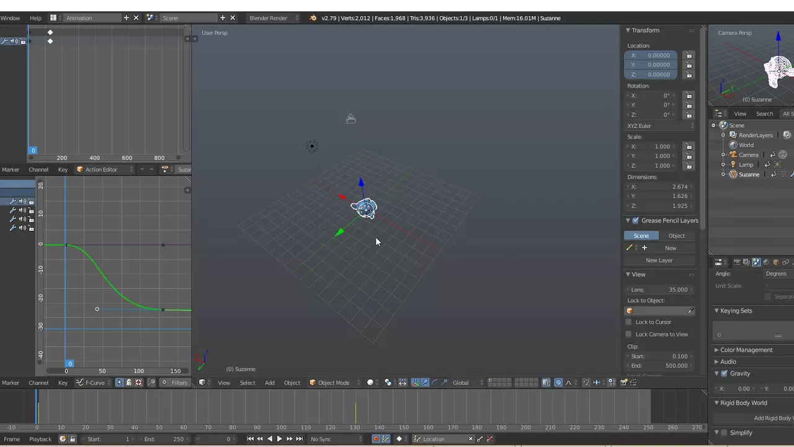Click the Location X value field
This screenshot has width=794, height=447.
click(651, 55)
